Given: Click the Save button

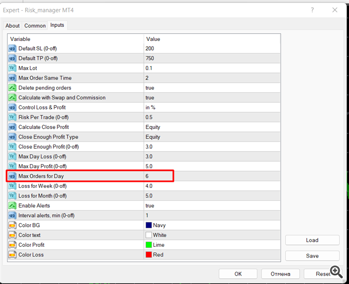Looking at the screenshot, I should point(312,256).
